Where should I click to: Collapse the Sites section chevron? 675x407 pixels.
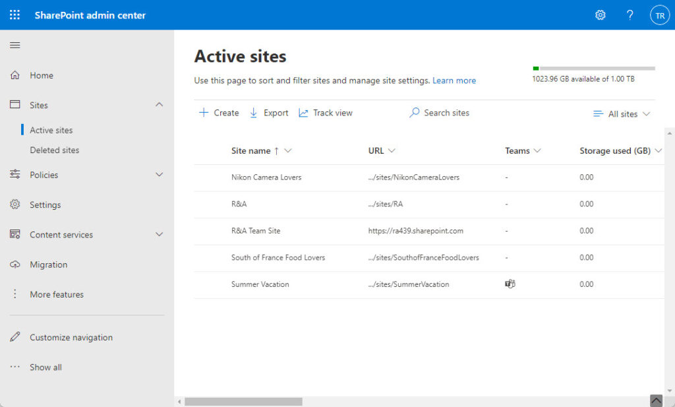(160, 105)
